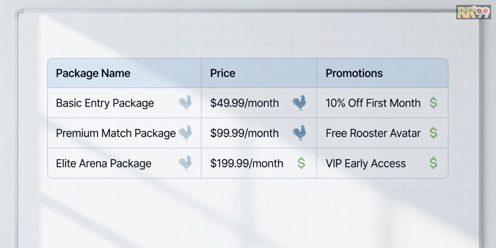
Task: Choose the Elite Arena Package name
Action: tap(104, 164)
